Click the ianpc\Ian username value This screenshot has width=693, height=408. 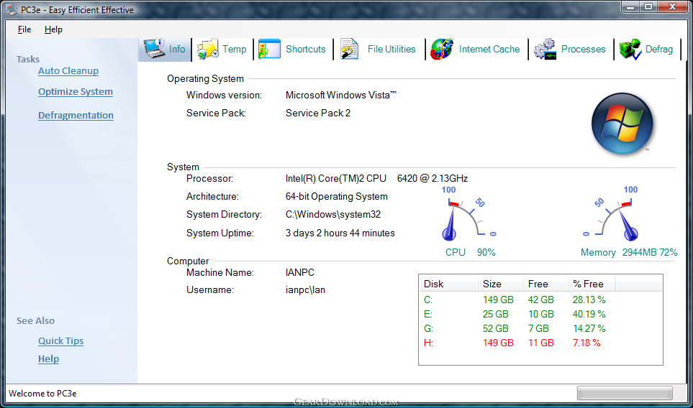tap(305, 289)
